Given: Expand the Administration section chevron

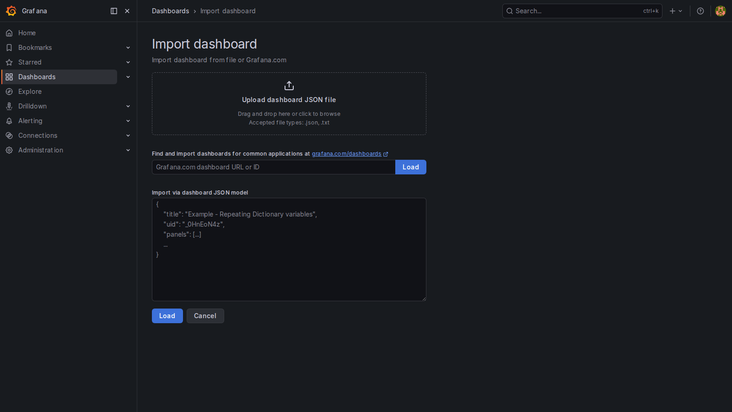Looking at the screenshot, I should point(128,150).
